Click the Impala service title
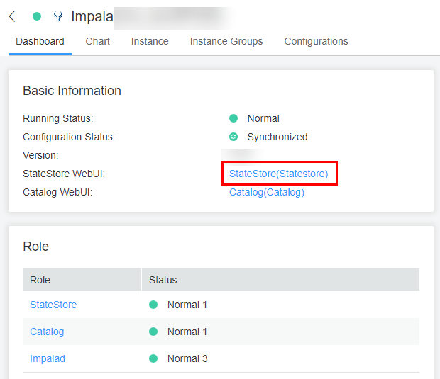440x379 pixels. coord(92,16)
